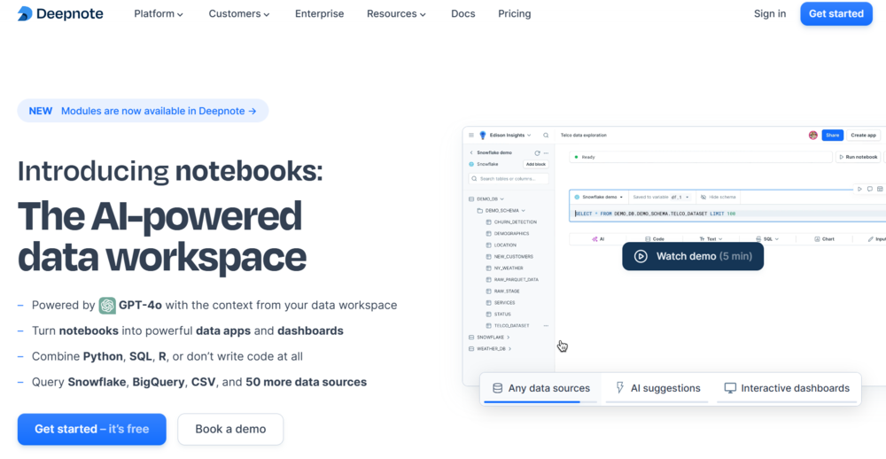Open the hamburger menu in demo sidebar
Image resolution: width=886 pixels, height=459 pixels.
471,135
